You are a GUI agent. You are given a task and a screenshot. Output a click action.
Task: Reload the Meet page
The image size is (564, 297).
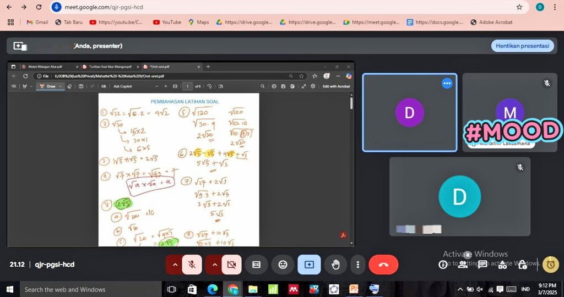(x=39, y=7)
